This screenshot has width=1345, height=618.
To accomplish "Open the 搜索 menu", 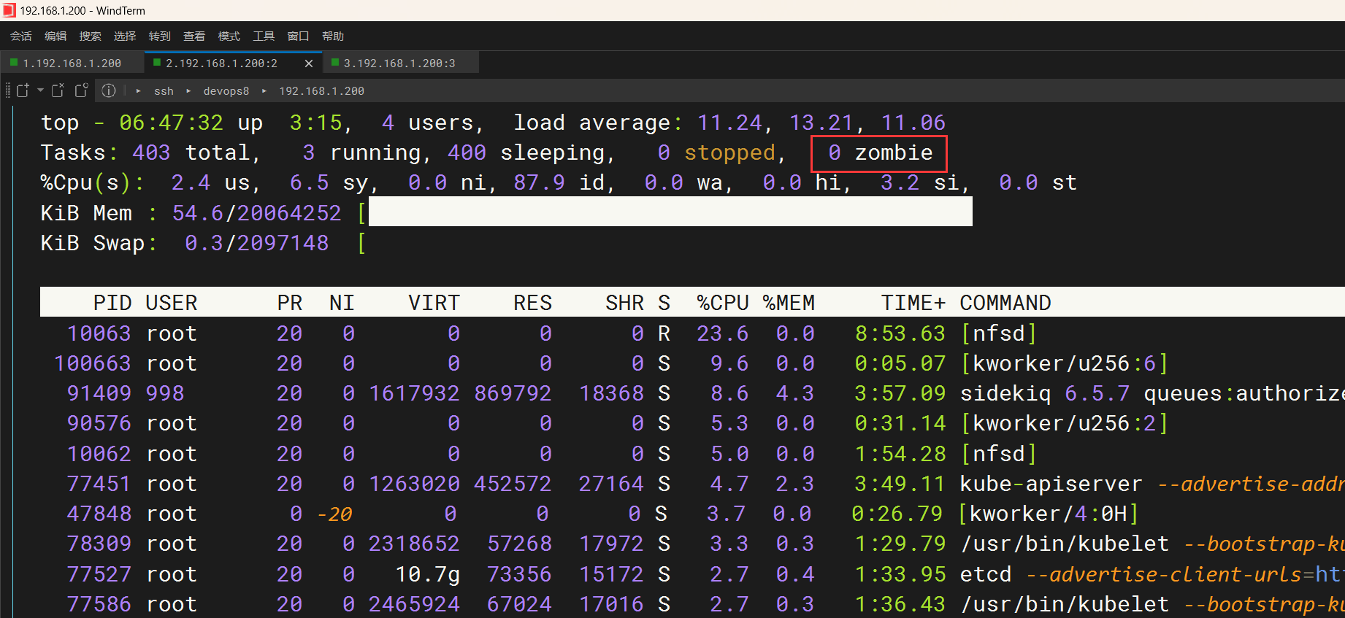I will 91,36.
